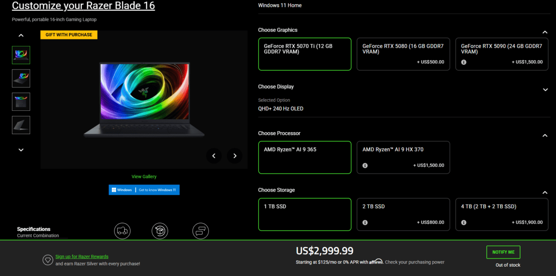556x276 pixels.
Task: Select GeForce RTX 5090 graphics option
Action: pyautogui.click(x=502, y=54)
